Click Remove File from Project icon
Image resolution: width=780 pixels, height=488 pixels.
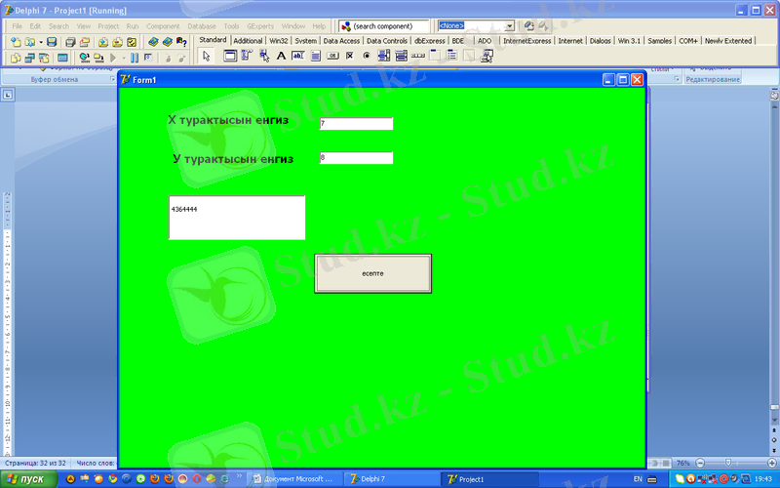coord(117,42)
